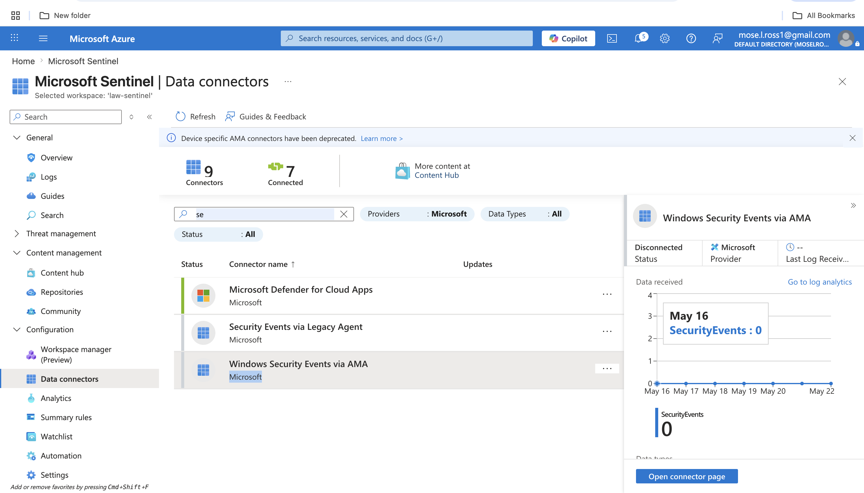The image size is (864, 493).
Task: Open Guides in the sidebar
Action: (x=52, y=196)
